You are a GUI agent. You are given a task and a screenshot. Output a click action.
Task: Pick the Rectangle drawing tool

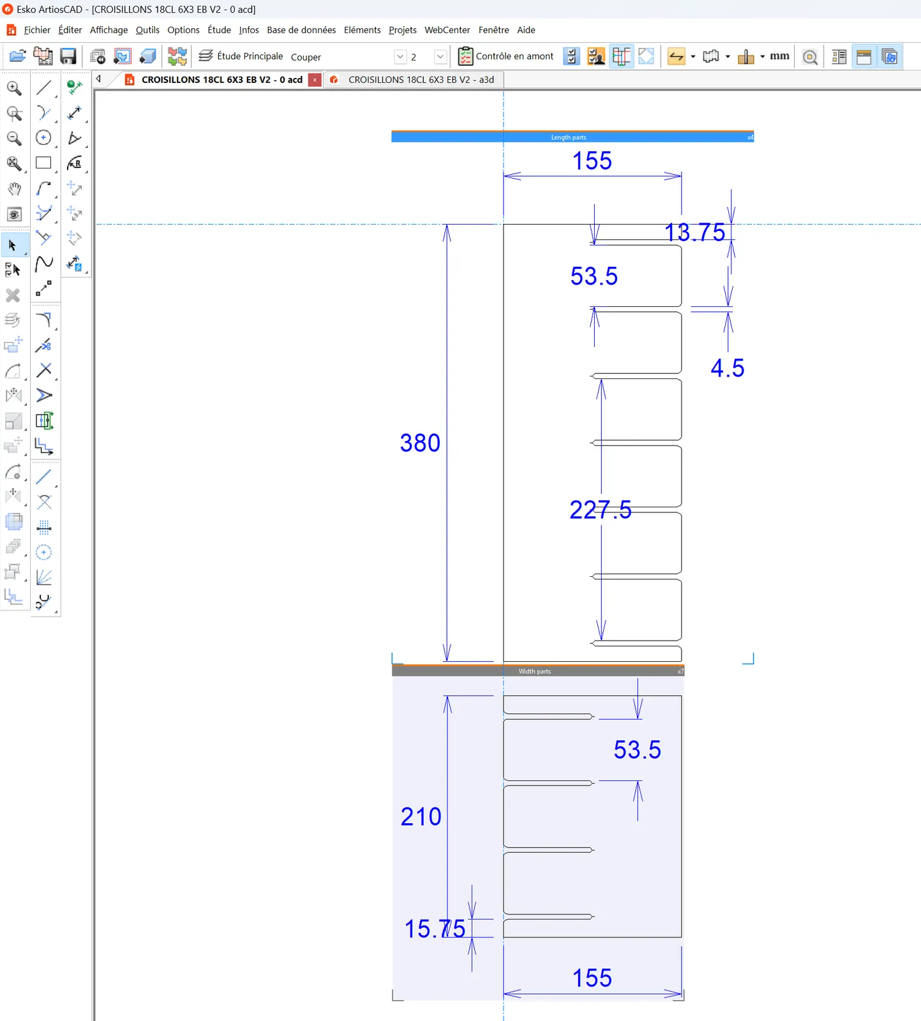(44, 163)
